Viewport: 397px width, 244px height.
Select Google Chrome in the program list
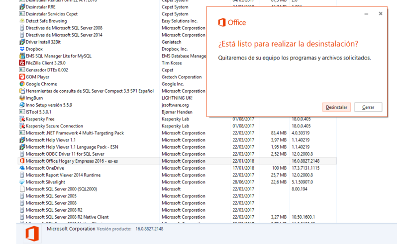coord(41,84)
